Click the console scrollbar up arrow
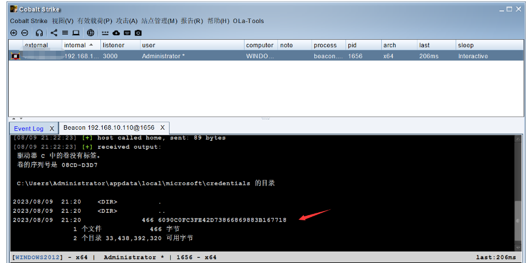Screen dimensions: 526x263 click(519, 138)
